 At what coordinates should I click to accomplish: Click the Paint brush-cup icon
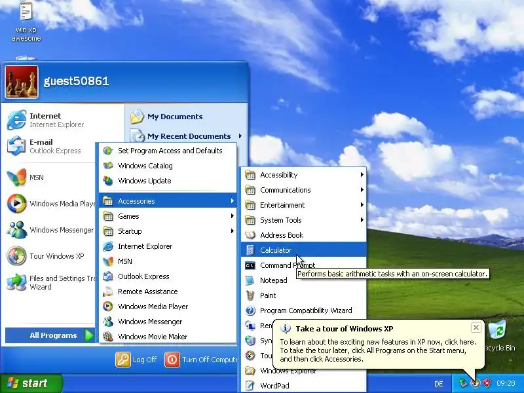[250, 295]
